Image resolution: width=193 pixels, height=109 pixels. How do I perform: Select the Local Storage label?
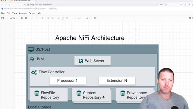(40, 107)
